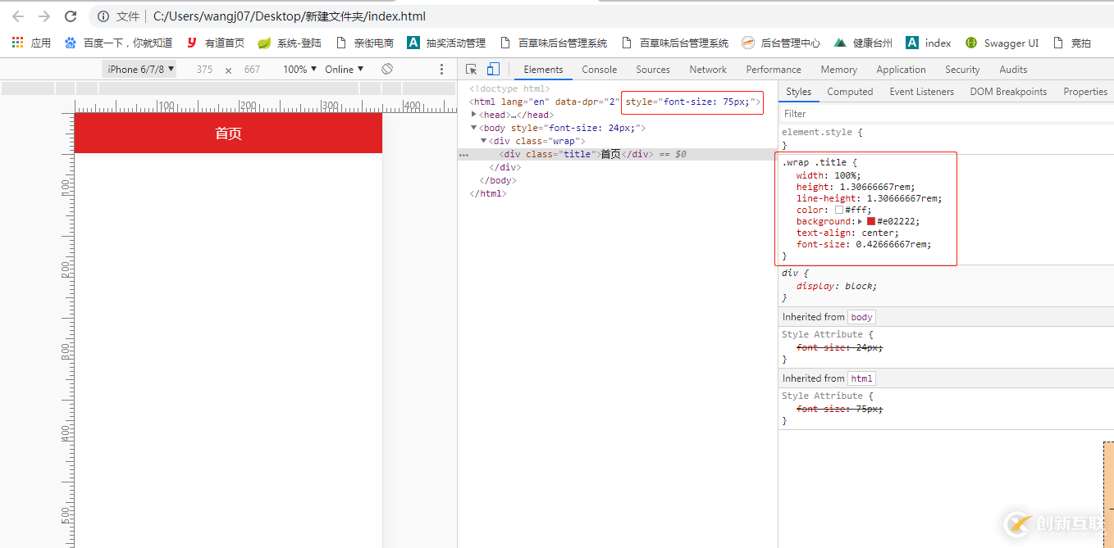Image resolution: width=1114 pixels, height=548 pixels.
Task: Open the 应用 apps grid shortcut
Action: pos(17,43)
